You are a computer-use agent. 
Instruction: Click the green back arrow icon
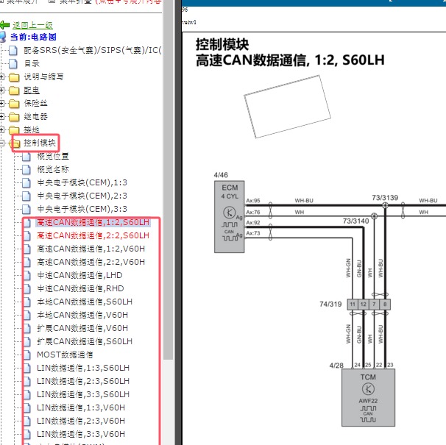click(5, 25)
